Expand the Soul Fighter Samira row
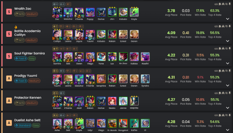233x133 pixels. pos(227,63)
